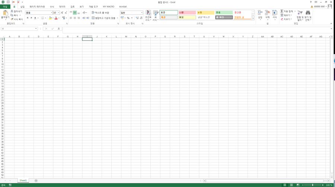This screenshot has width=335, height=187.
Task: Decrease indent icon in alignment group
Action: (x=84, y=18)
